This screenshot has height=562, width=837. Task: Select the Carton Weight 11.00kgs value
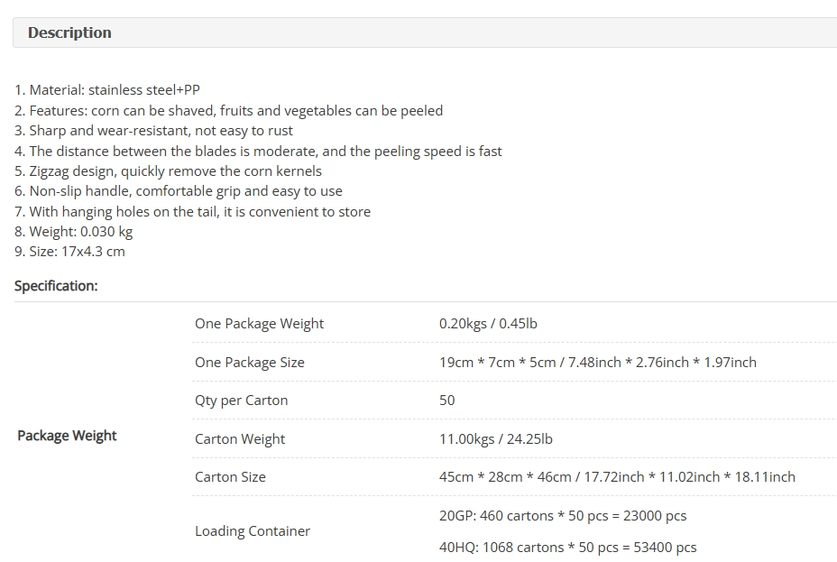tap(496, 438)
